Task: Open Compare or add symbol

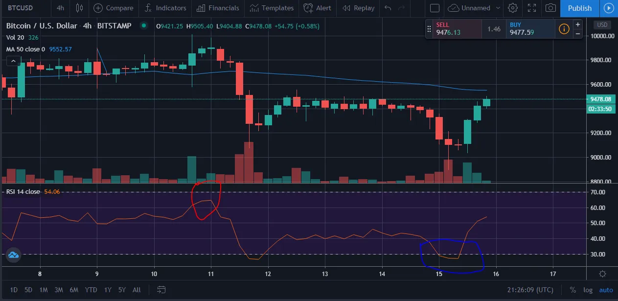Action: click(x=113, y=8)
